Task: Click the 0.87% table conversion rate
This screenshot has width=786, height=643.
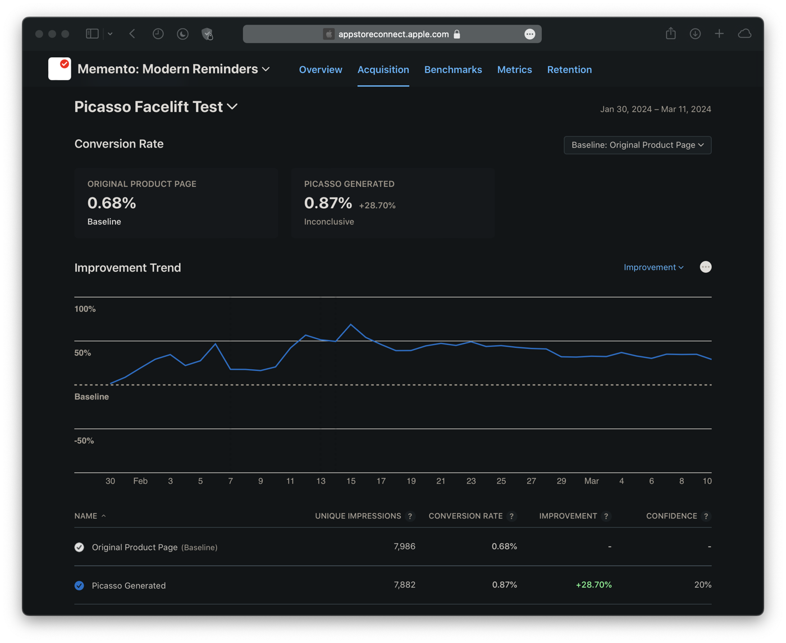Action: (x=504, y=585)
